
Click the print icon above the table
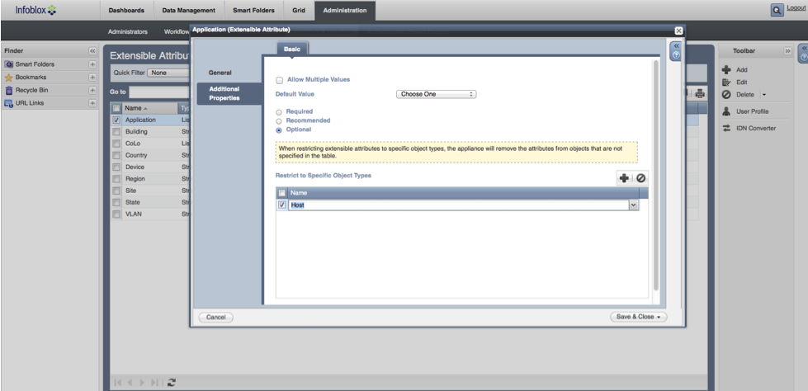click(x=699, y=93)
